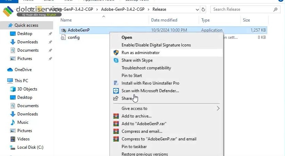Click breadcrumb chevron before Release
The height and width of the screenshot is (156, 285).
point(148,9)
